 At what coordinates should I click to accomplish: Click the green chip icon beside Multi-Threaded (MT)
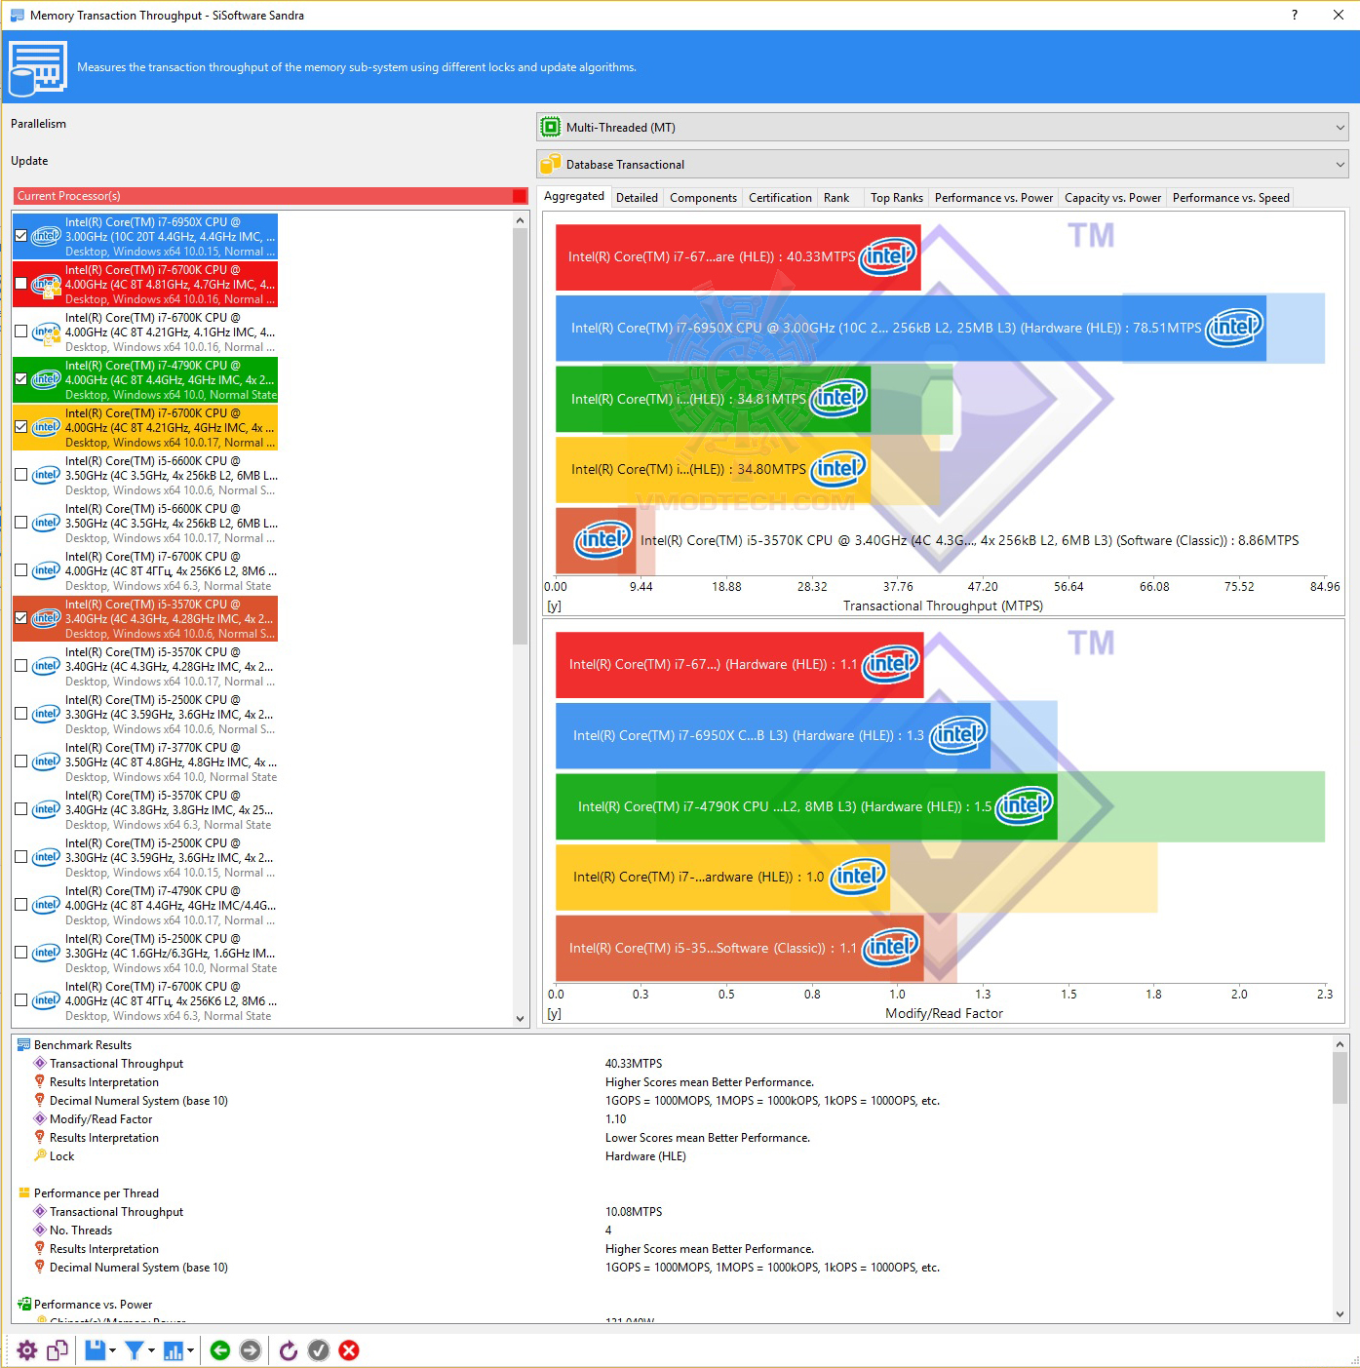[x=551, y=127]
